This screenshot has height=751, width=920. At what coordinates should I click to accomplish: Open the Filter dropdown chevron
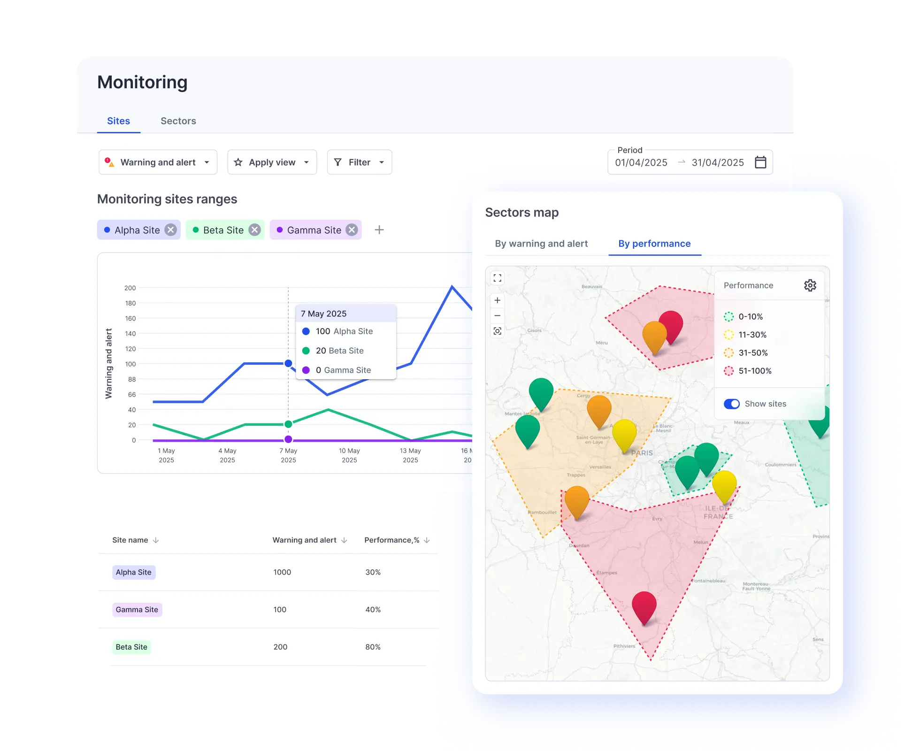click(382, 162)
